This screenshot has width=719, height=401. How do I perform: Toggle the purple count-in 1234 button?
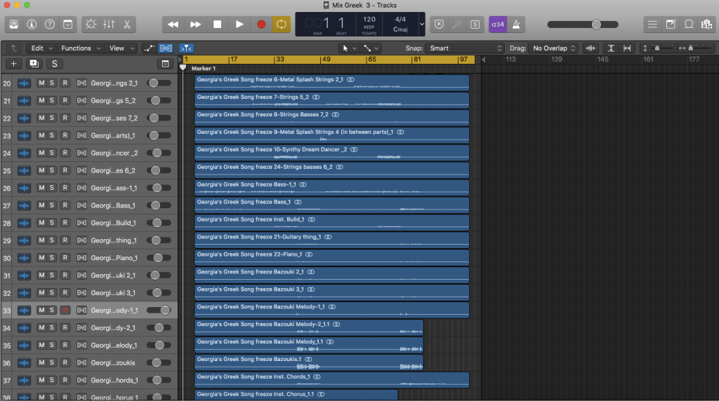(497, 25)
